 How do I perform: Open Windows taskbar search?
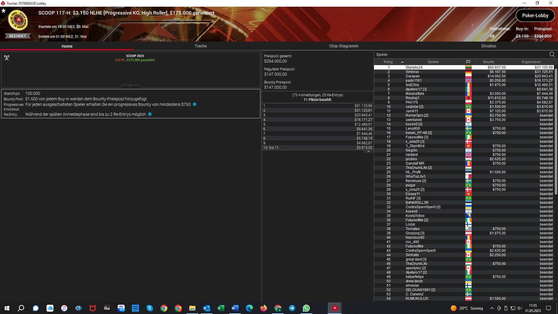pyautogui.click(x=21, y=308)
